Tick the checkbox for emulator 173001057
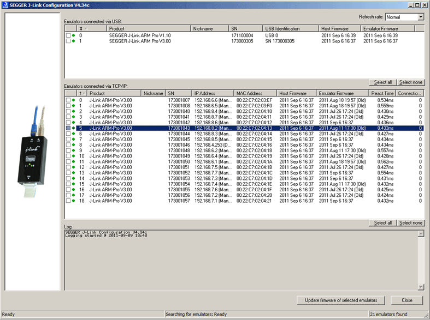 68,201
